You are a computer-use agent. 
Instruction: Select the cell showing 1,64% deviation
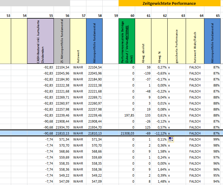(x=159, y=169)
